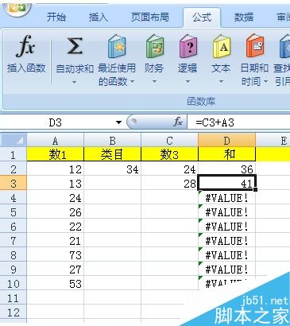
Task: Click the #VALUE! cell in row 4
Action: pyautogui.click(x=226, y=197)
